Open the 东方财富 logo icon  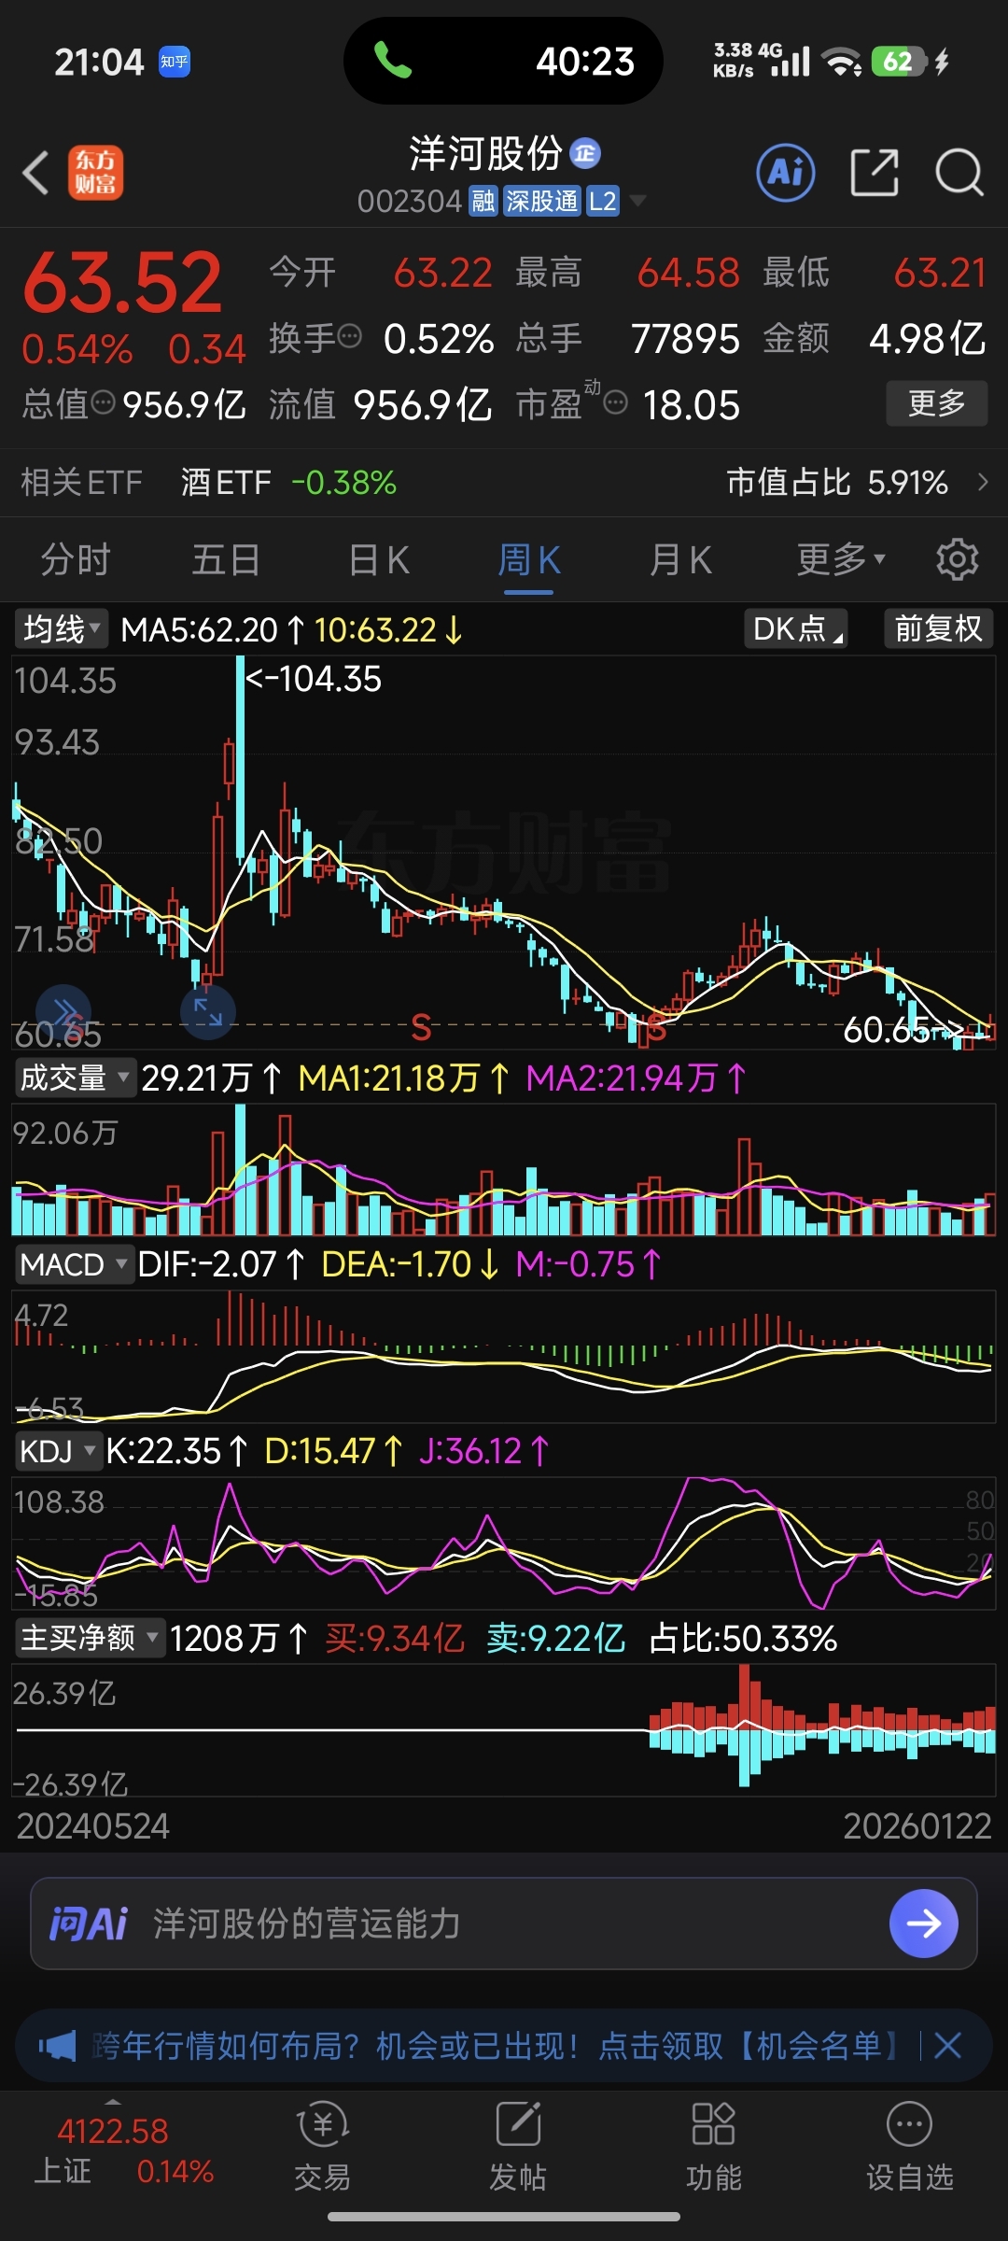pyautogui.click(x=95, y=174)
